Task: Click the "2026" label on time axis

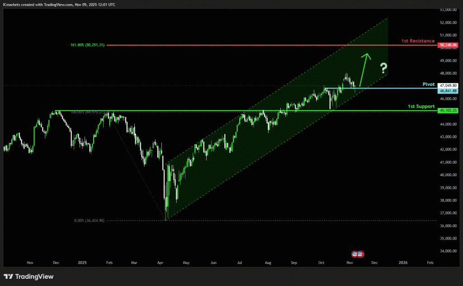Action: (x=402, y=262)
